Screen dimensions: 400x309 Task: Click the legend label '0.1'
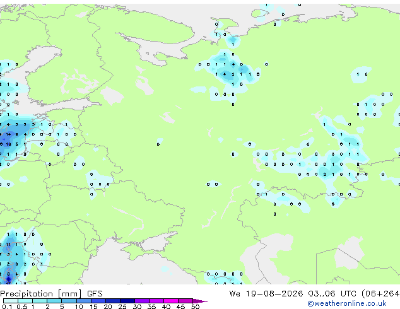(7, 306)
